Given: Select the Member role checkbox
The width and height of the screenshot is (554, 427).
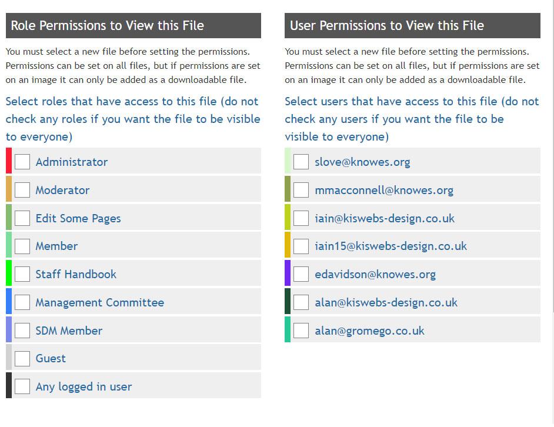Looking at the screenshot, I should [x=22, y=246].
